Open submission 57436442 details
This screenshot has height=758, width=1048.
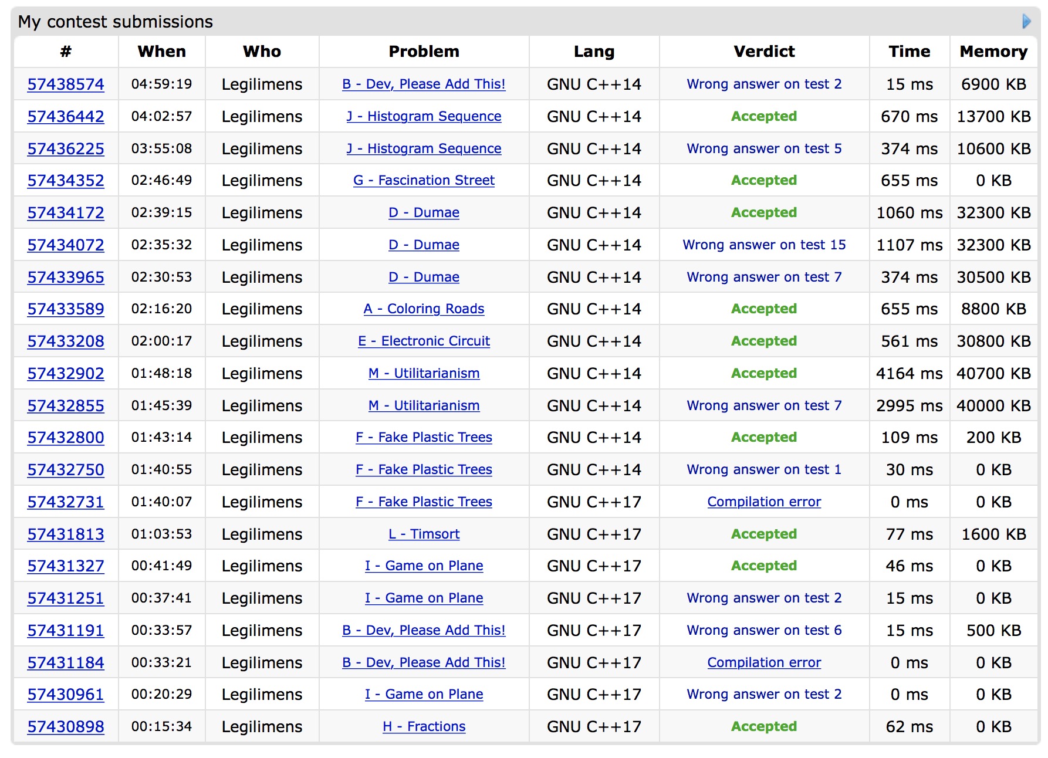66,117
